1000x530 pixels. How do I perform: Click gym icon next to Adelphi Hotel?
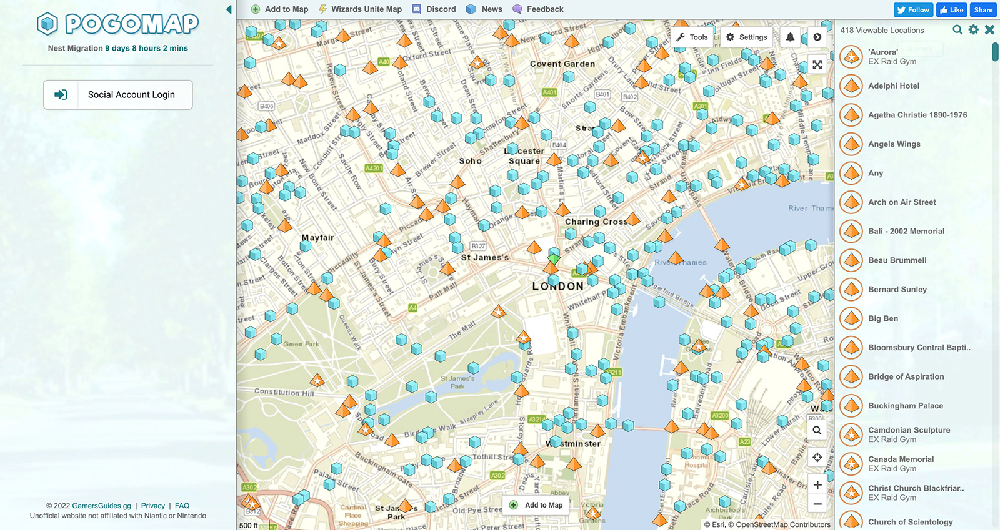pos(851,86)
